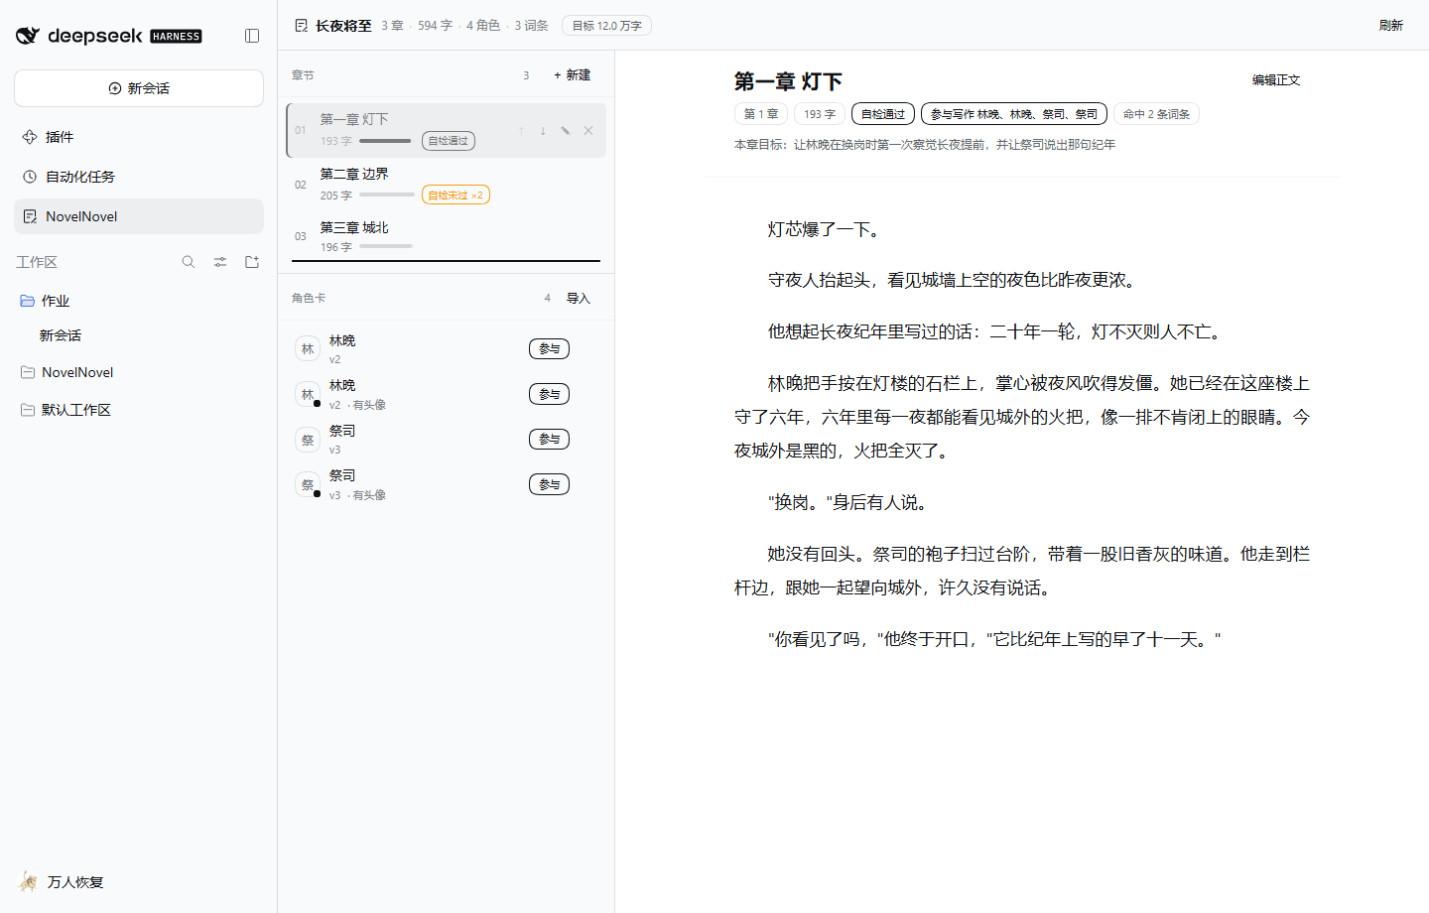This screenshot has height=913, width=1429.
Task: Click the 自检未过 ×2 badge
Action: (x=455, y=196)
